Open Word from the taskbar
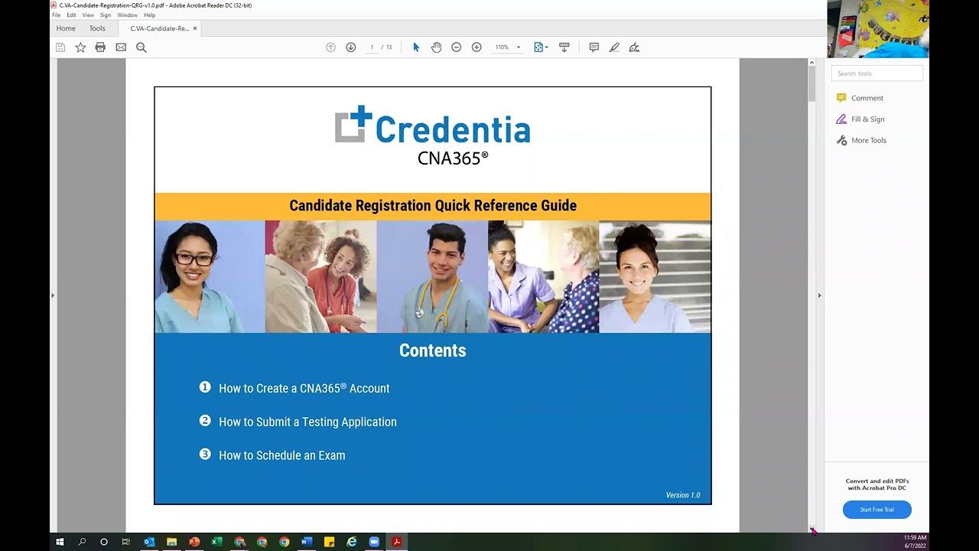 [307, 542]
